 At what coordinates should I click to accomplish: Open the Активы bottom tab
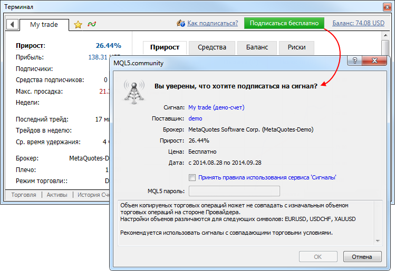pyautogui.click(x=57, y=195)
